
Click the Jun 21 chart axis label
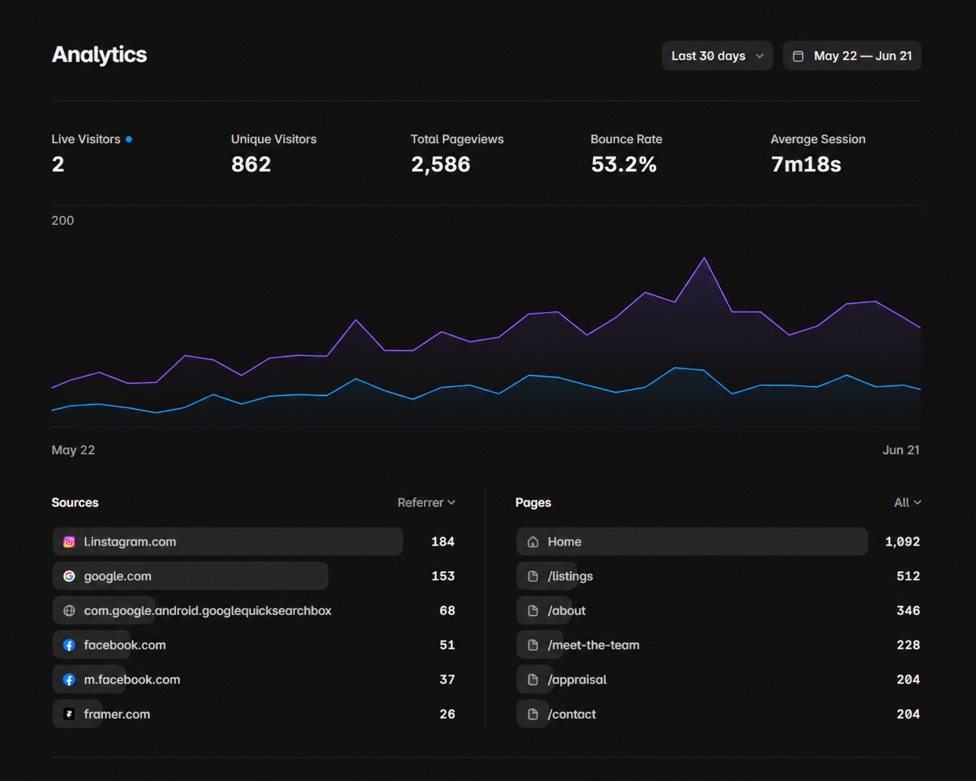pyautogui.click(x=901, y=450)
